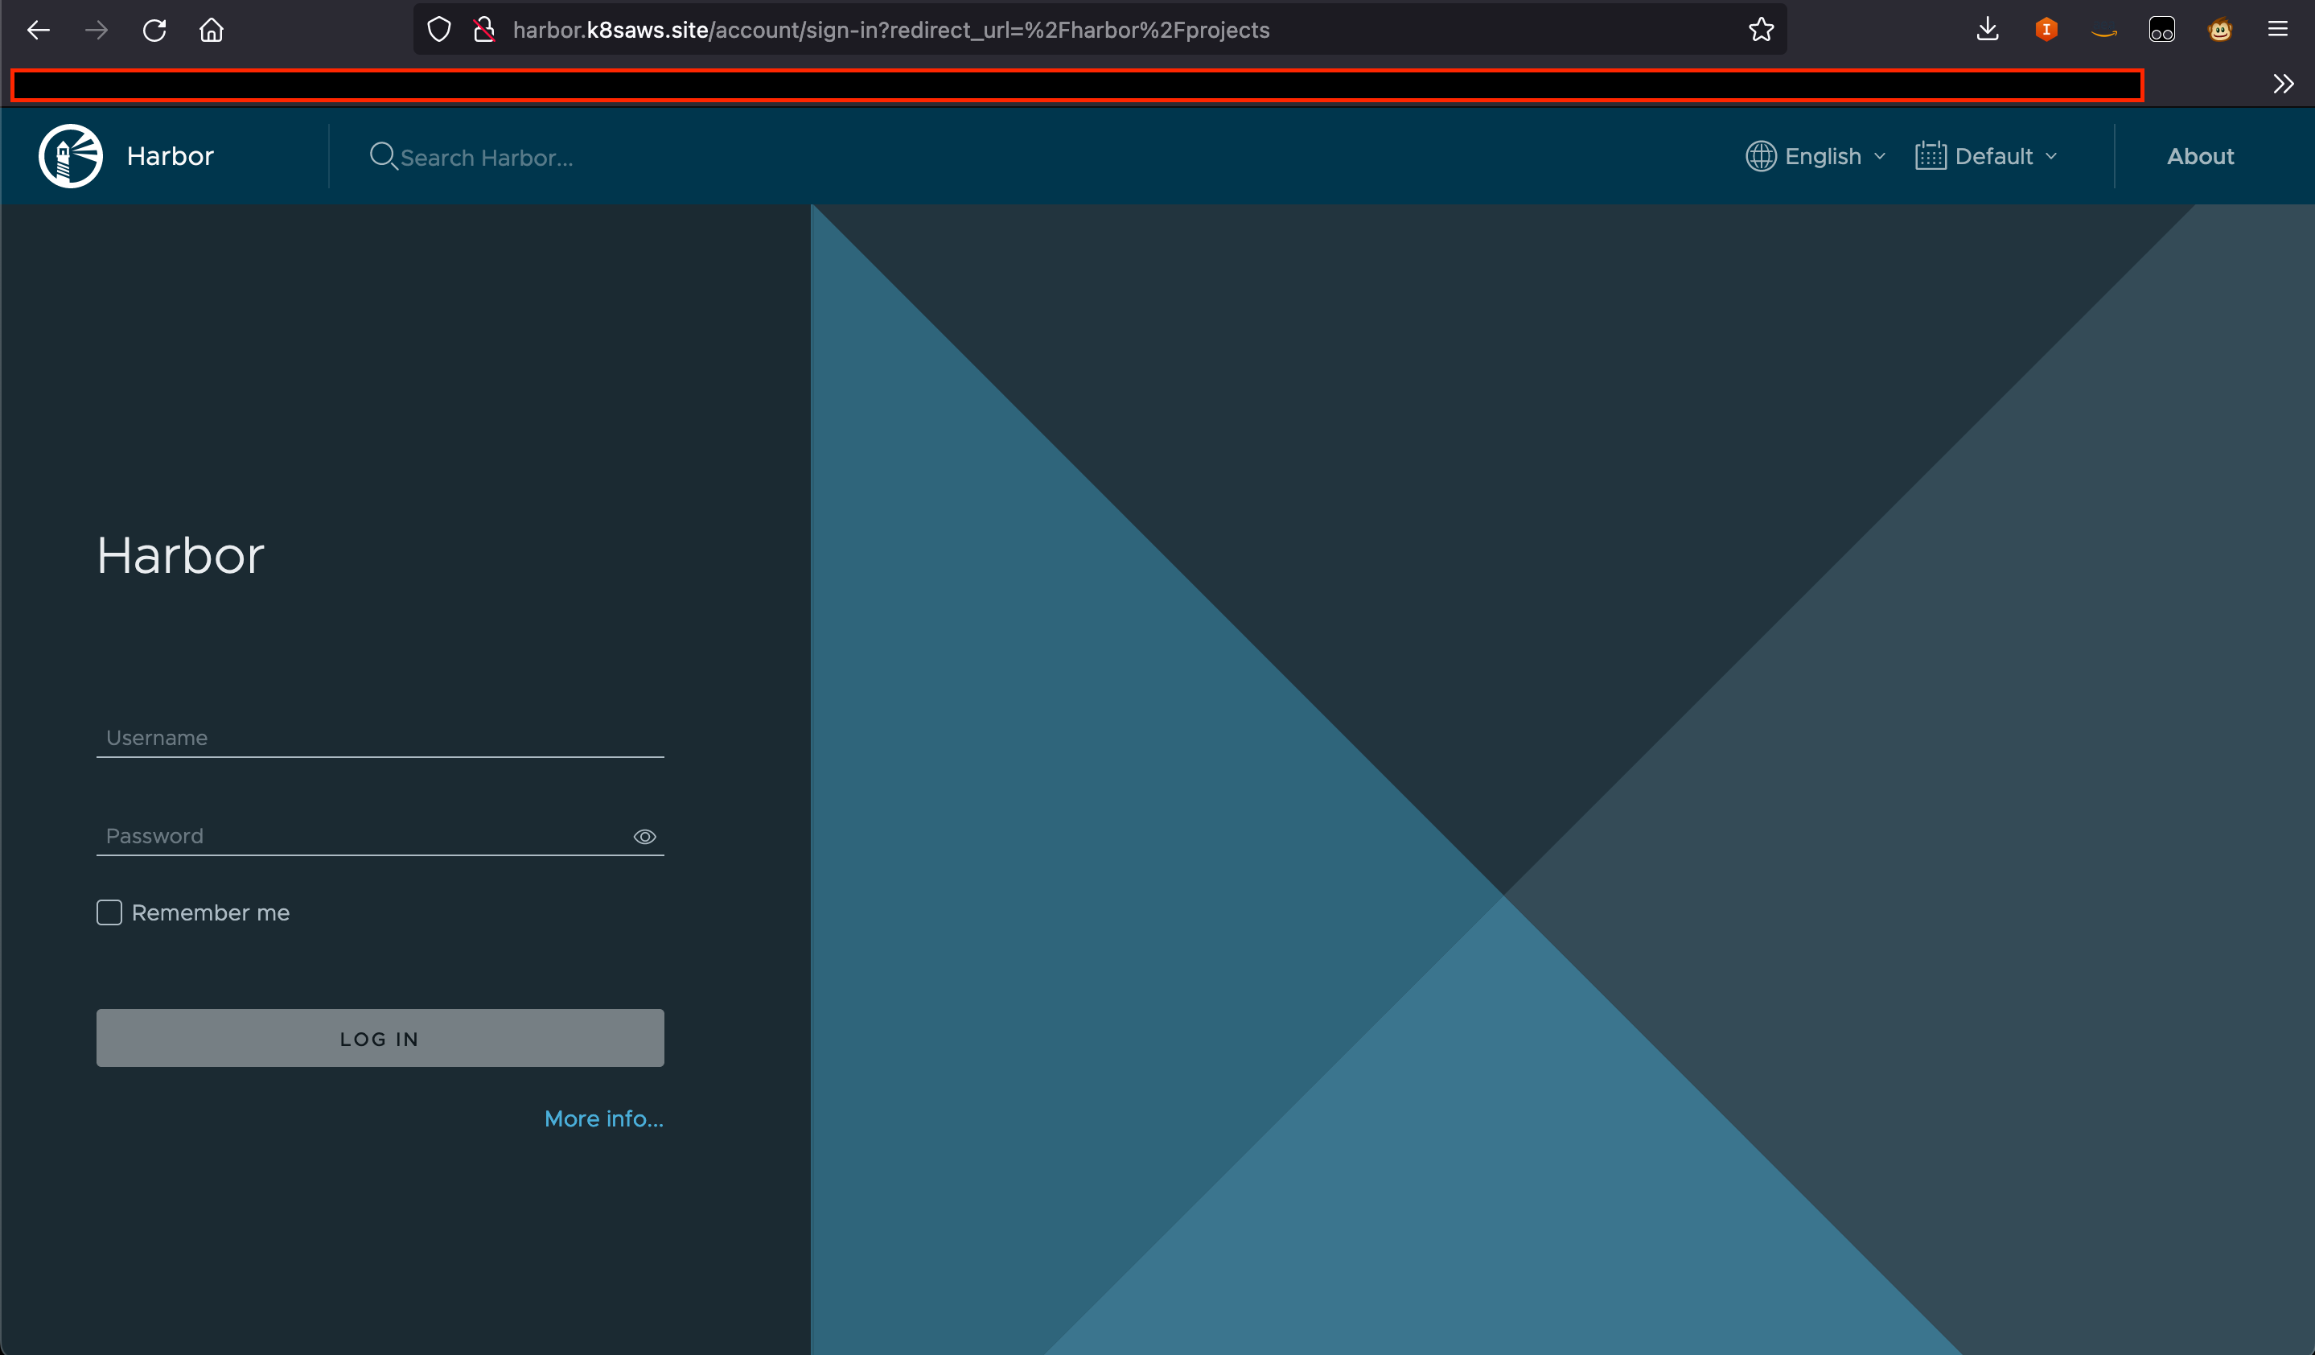
Task: Bookmark this page with star icon
Action: click(1760, 31)
